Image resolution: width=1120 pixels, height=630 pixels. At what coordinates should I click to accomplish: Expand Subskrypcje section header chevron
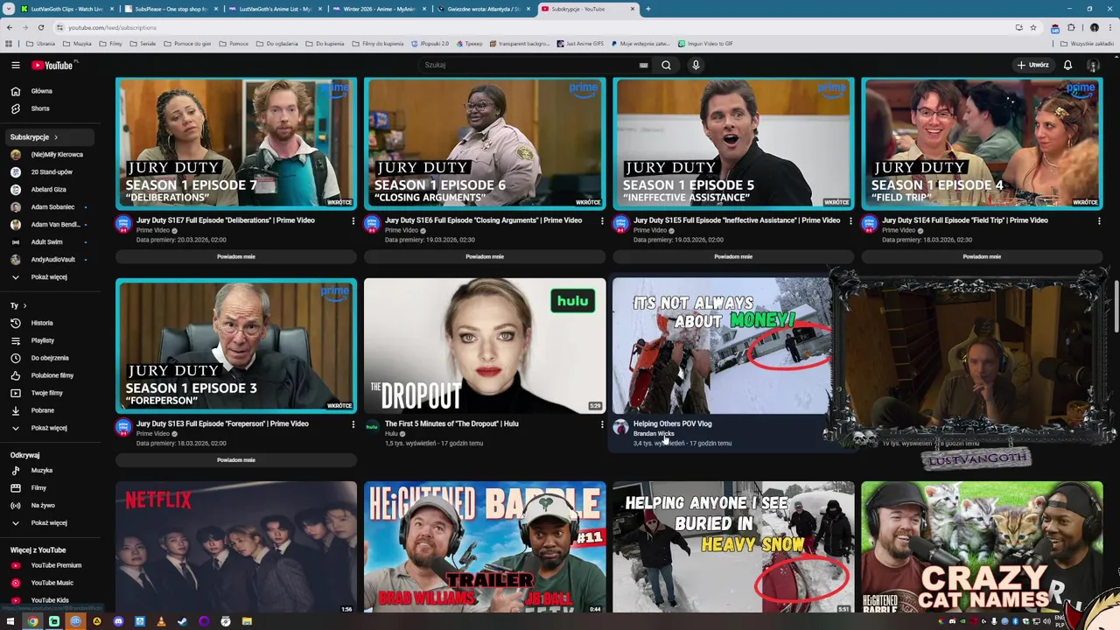tap(56, 136)
